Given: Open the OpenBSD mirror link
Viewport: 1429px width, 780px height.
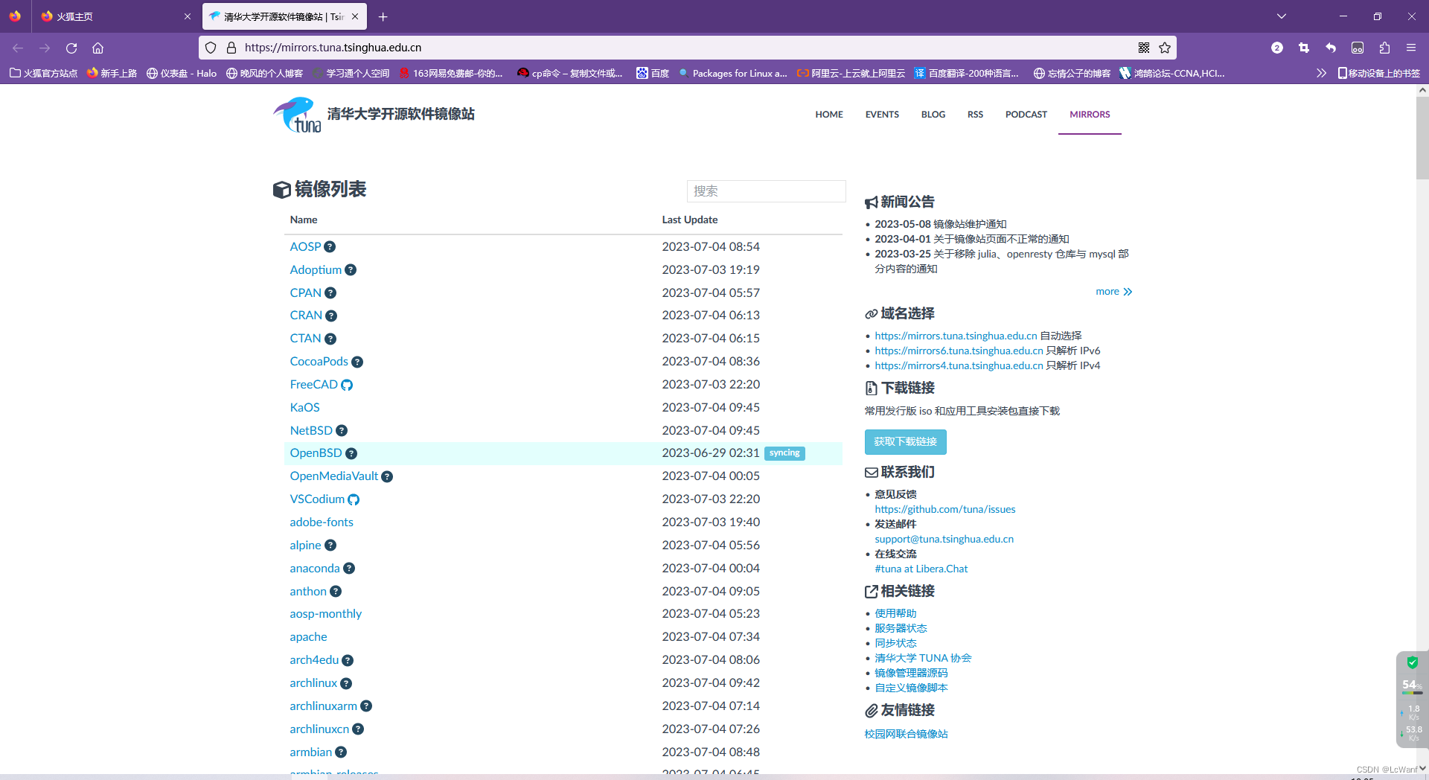Looking at the screenshot, I should coord(316,453).
